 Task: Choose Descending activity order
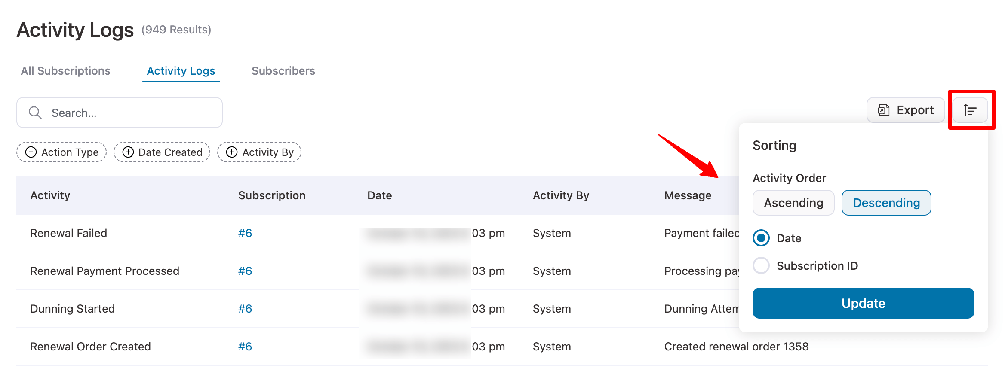[x=886, y=203]
